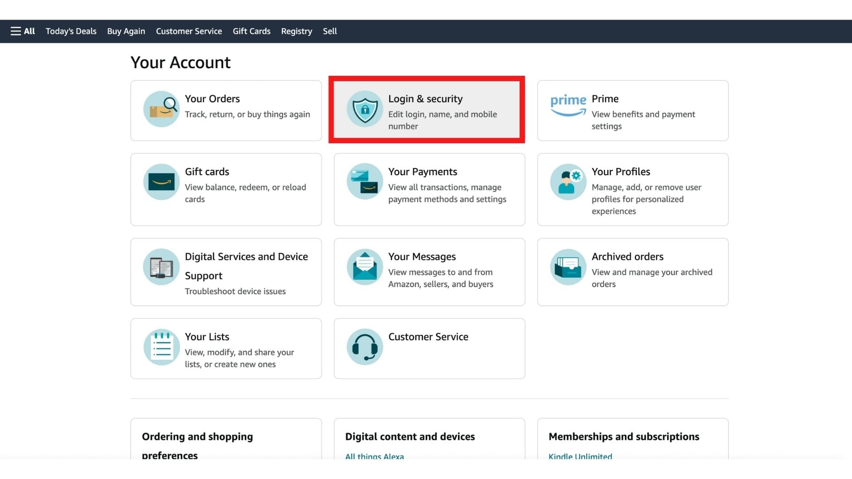Select Gift Cards in top navigation
Screen dimensions: 852x479
(x=252, y=31)
